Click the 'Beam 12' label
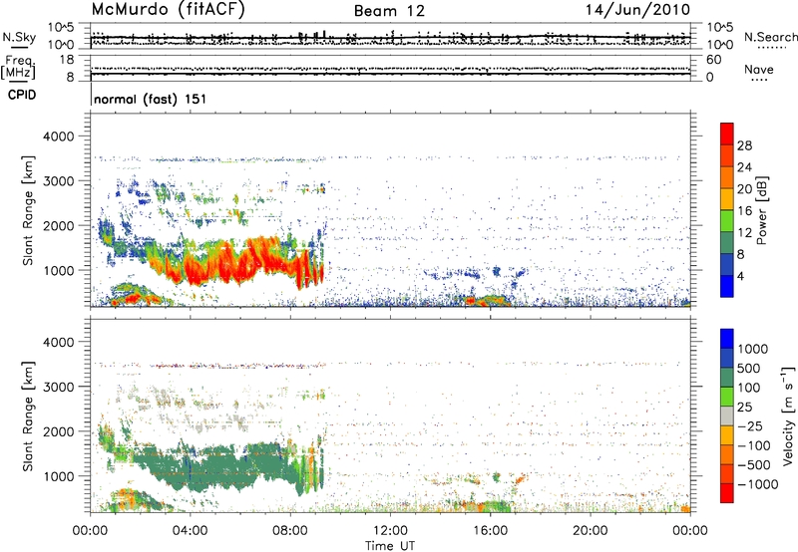The height and width of the screenshot is (552, 798). point(389,11)
